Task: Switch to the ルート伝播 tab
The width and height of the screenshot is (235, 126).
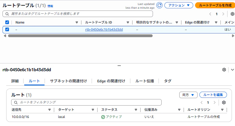Action: click(145, 81)
